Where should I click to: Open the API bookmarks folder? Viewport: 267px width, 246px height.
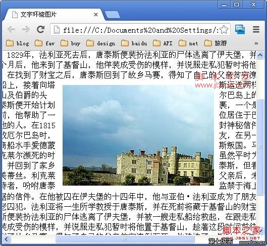(x=163, y=43)
